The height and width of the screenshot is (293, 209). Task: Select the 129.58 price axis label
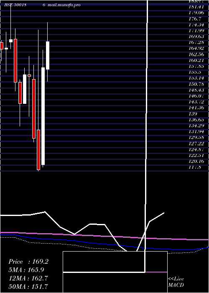[x=196, y=138]
